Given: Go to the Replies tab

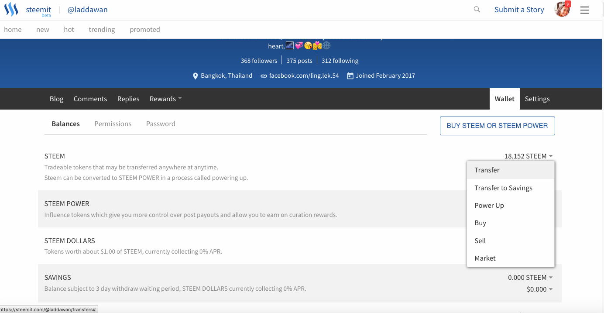Looking at the screenshot, I should coord(128,99).
